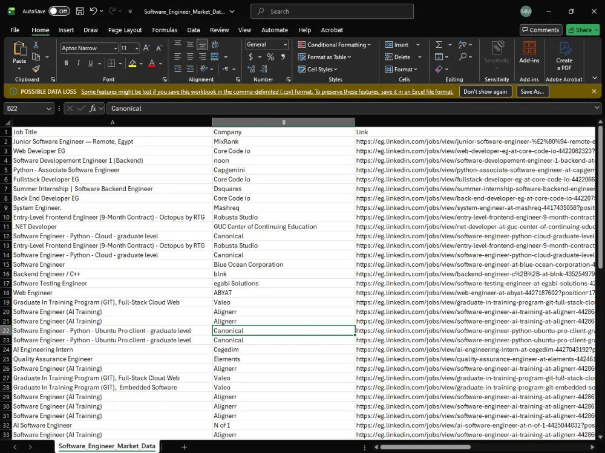The image size is (605, 453).
Task: Click the Copy icon in Clipboard group
Action: (36, 57)
